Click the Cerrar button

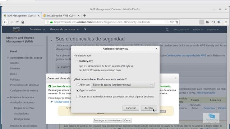pyautogui.click(x=127, y=120)
